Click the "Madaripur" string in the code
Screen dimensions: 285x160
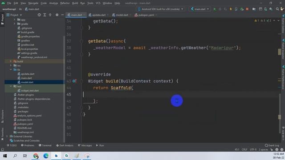(x=222, y=48)
